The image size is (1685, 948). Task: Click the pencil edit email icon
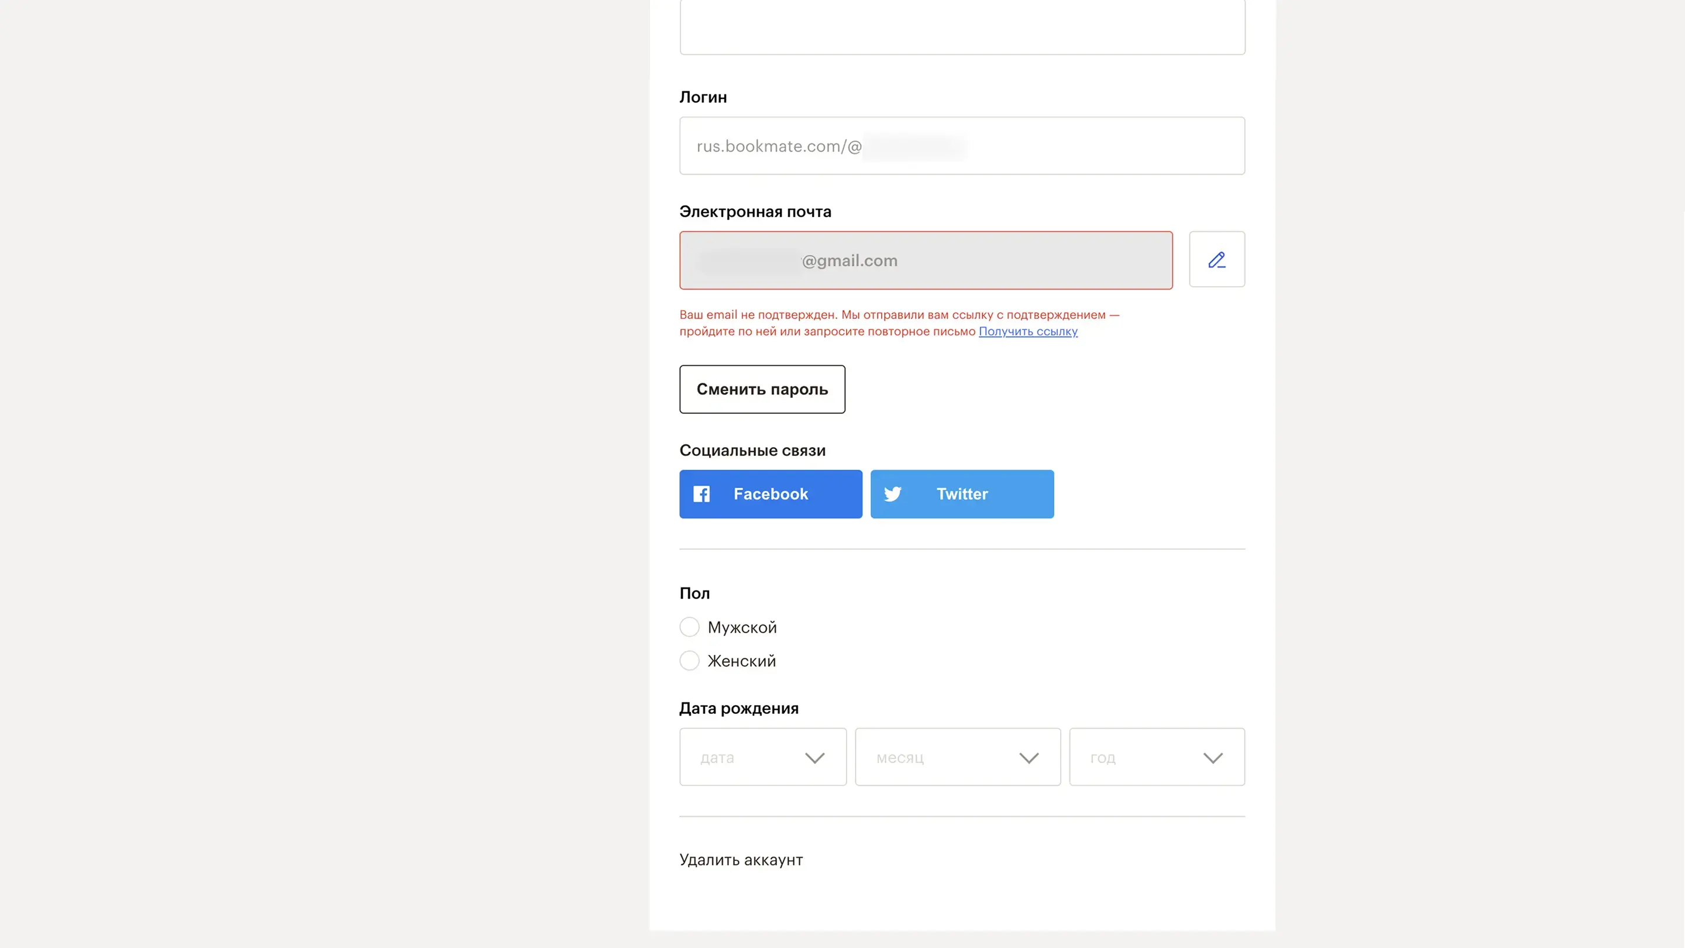[1217, 260]
